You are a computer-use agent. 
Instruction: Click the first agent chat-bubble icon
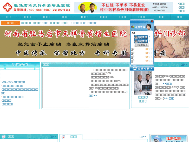point(133,49)
